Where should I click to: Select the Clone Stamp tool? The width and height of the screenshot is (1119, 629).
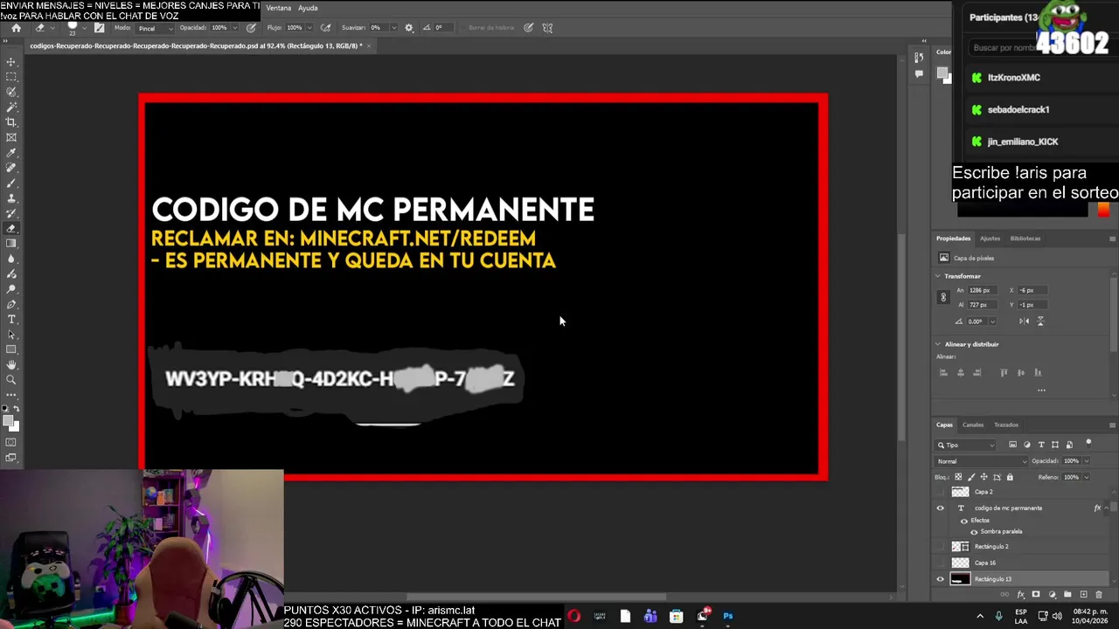click(11, 198)
